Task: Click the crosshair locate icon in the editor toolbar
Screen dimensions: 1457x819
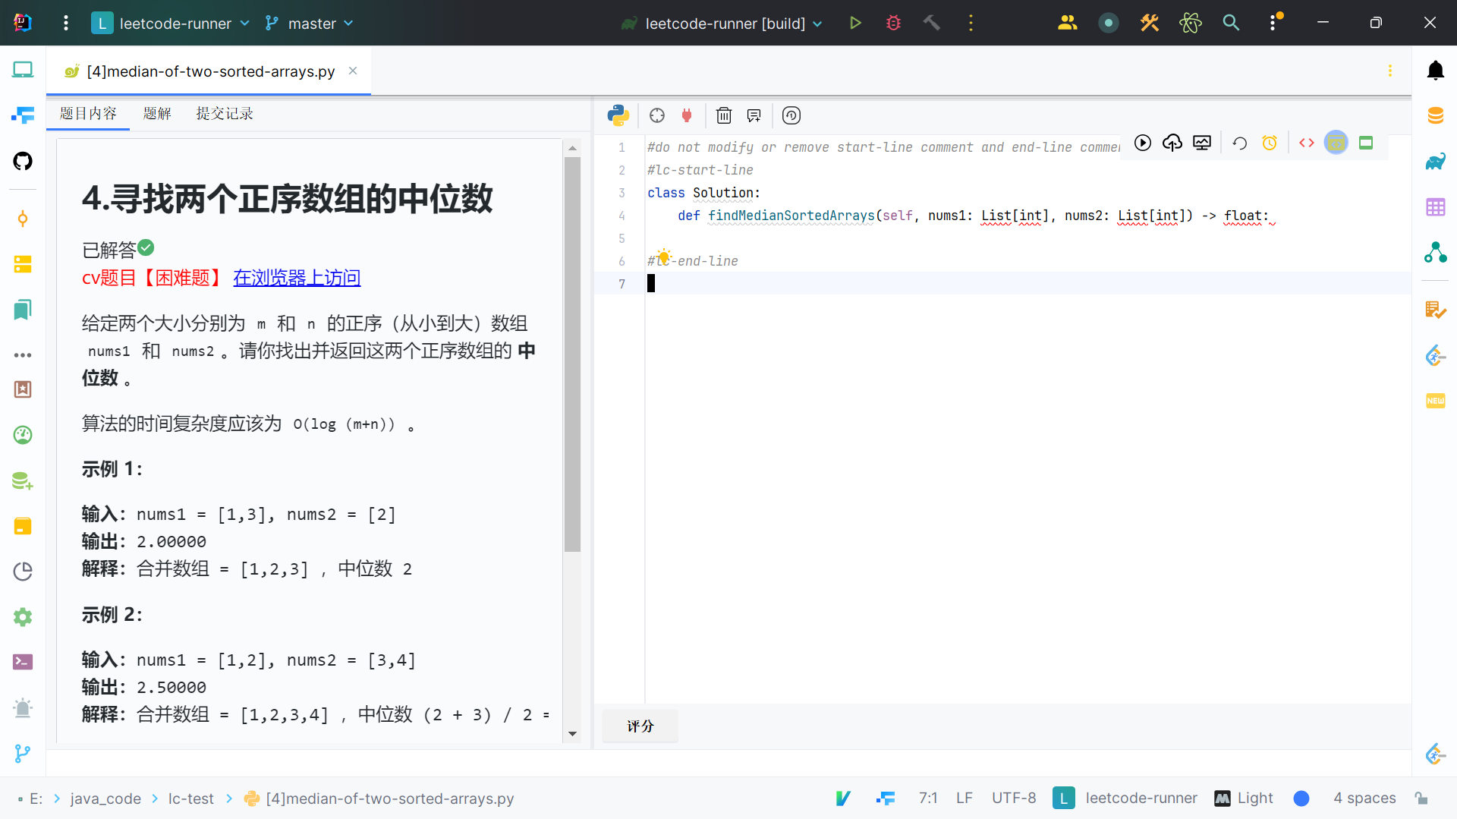Action: tap(657, 115)
